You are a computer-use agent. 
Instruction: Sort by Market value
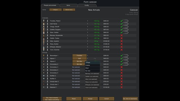[x=69, y=10]
